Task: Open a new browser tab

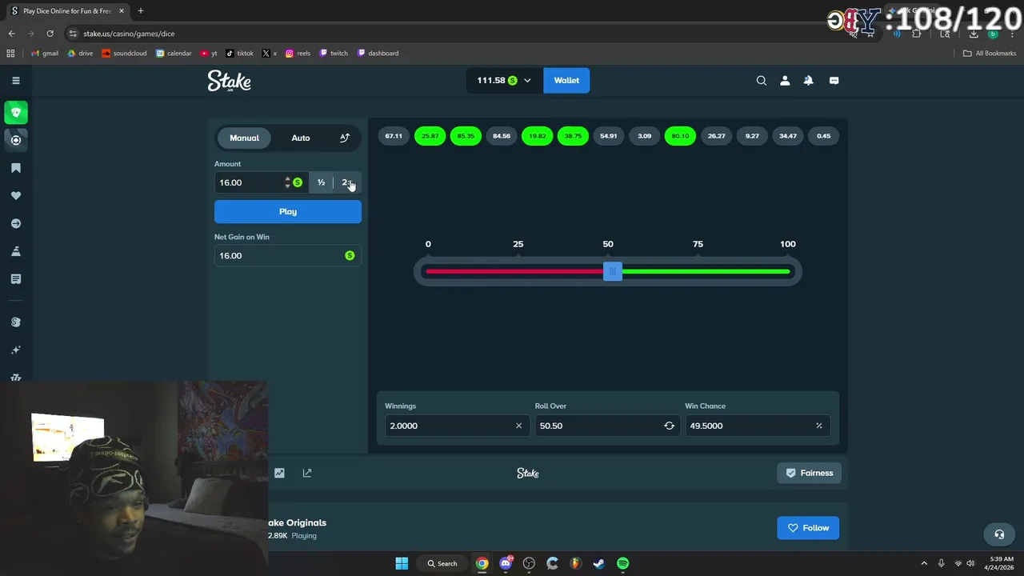Action: [x=141, y=11]
